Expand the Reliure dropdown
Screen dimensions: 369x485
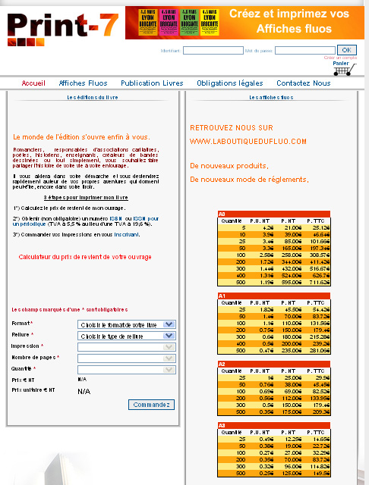(x=127, y=336)
